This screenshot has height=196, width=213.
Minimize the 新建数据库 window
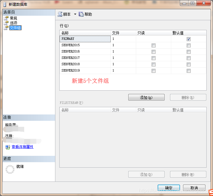pyautogui.click(x=184, y=3)
